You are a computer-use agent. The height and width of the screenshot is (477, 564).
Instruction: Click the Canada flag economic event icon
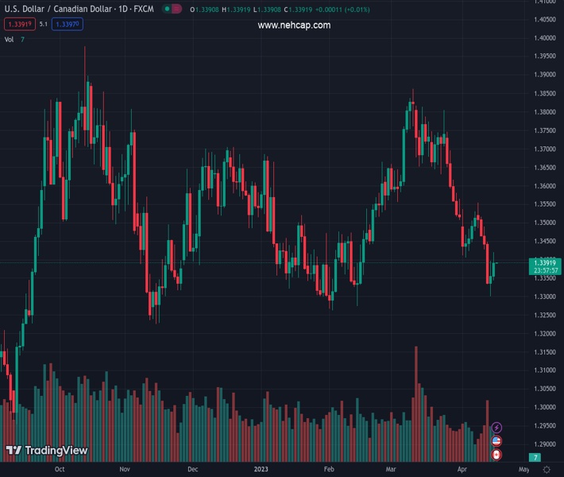pyautogui.click(x=496, y=455)
